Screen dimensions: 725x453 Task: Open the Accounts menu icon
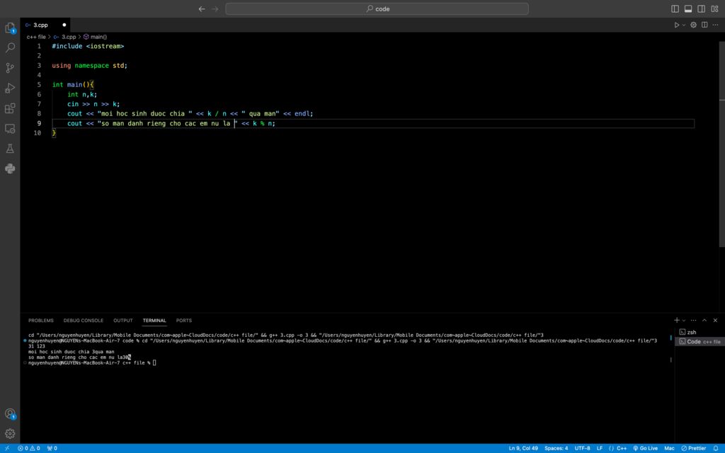click(10, 413)
